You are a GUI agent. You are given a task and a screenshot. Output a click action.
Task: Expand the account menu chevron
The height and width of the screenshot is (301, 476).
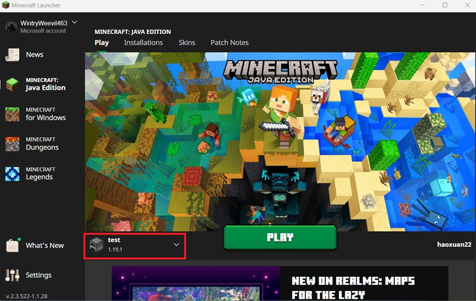click(75, 23)
